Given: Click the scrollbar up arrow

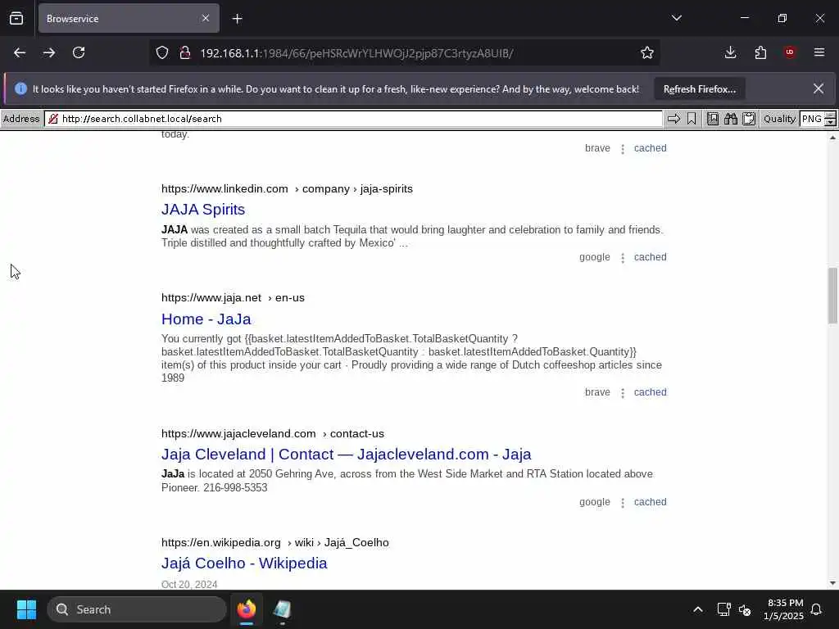Looking at the screenshot, I should pyautogui.click(x=832, y=138).
